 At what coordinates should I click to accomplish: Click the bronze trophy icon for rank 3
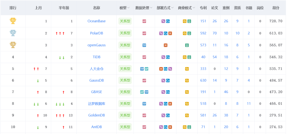13,45
